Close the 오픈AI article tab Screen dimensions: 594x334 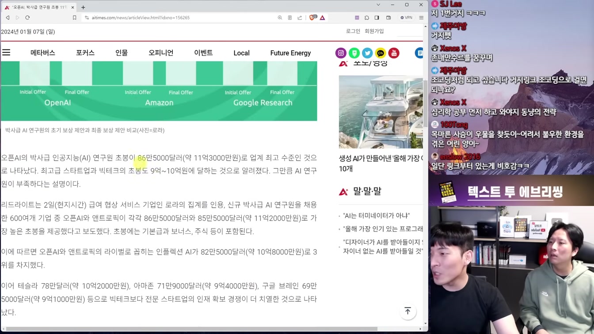pyautogui.click(x=72, y=7)
